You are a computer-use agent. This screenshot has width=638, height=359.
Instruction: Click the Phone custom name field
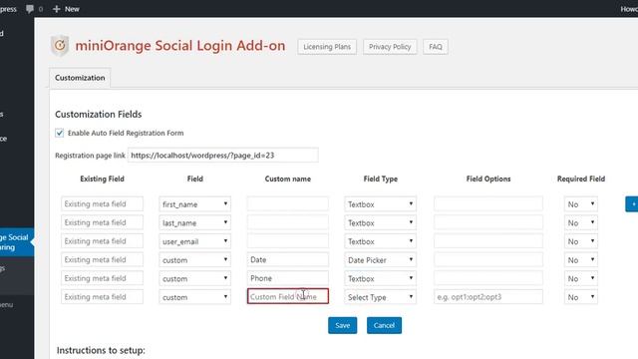point(288,278)
